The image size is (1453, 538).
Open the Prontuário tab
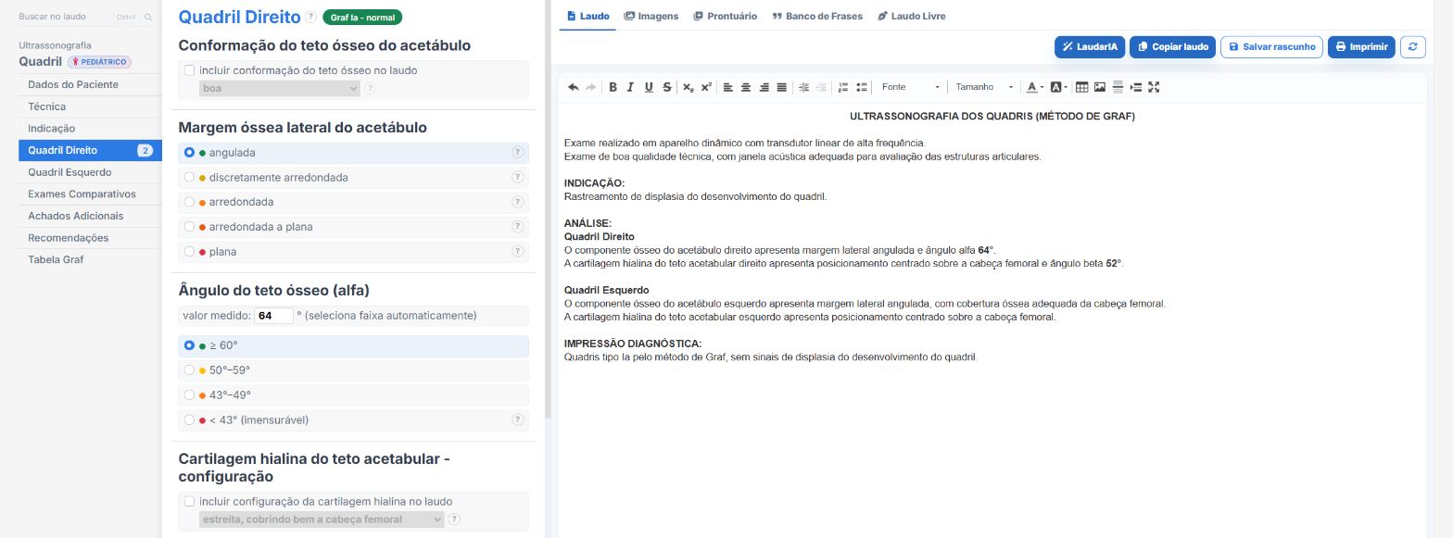pos(726,17)
